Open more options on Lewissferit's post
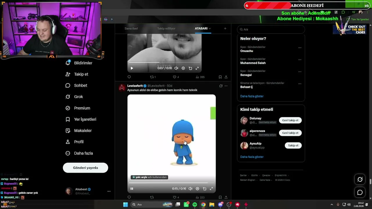The image size is (372, 209). (x=226, y=86)
